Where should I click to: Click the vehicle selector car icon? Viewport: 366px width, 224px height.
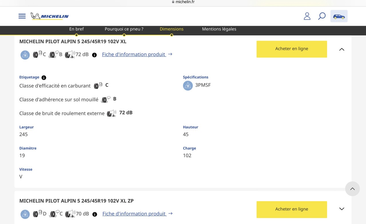pos(339,16)
